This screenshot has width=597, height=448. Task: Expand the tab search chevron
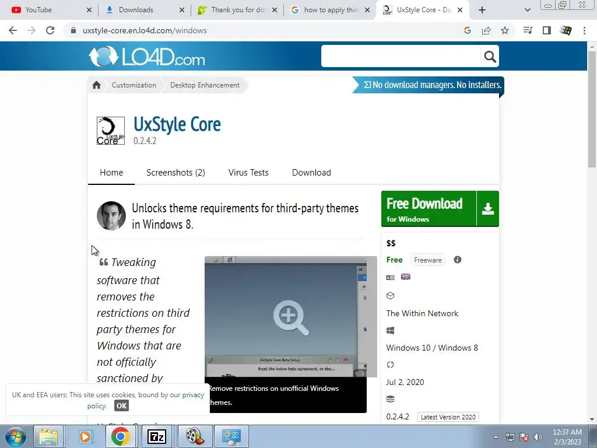tap(527, 10)
